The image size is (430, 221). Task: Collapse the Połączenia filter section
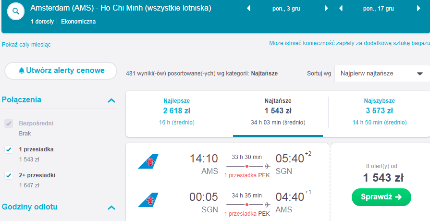(111, 100)
